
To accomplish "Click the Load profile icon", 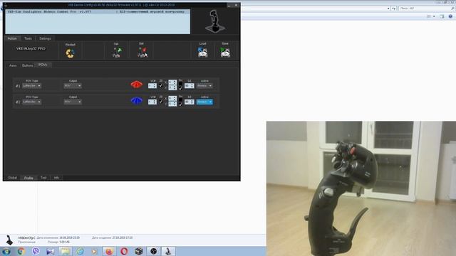I will pyautogui.click(x=202, y=52).
